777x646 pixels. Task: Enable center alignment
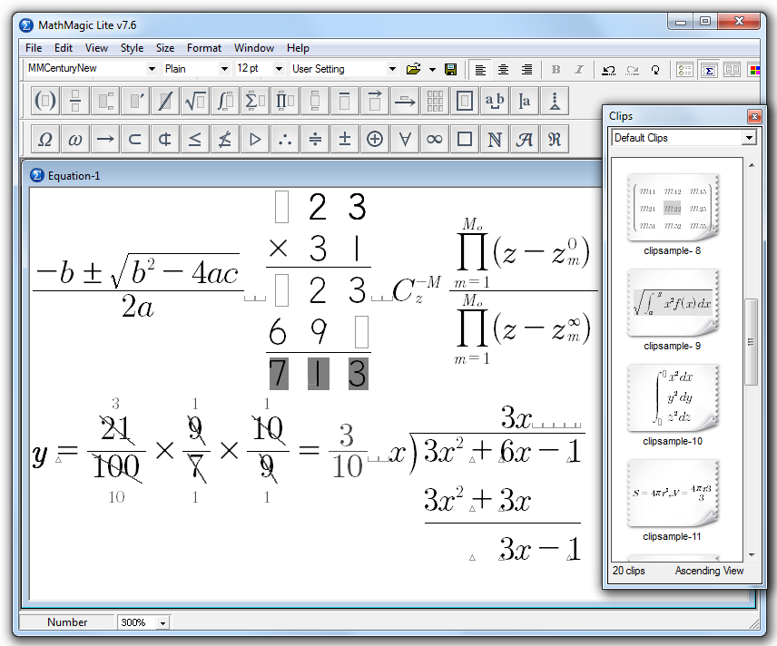coord(504,69)
